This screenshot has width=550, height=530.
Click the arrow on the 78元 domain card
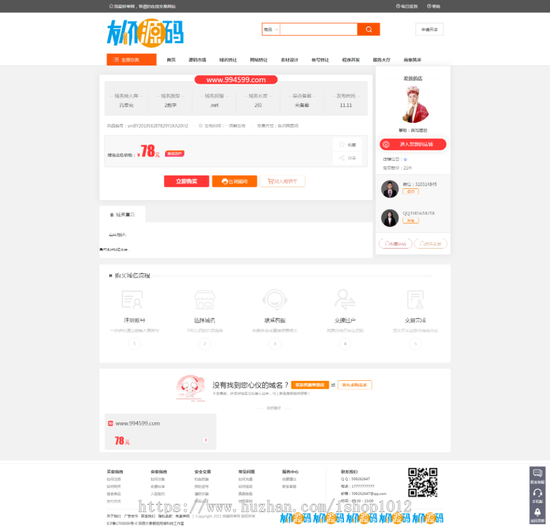click(206, 440)
